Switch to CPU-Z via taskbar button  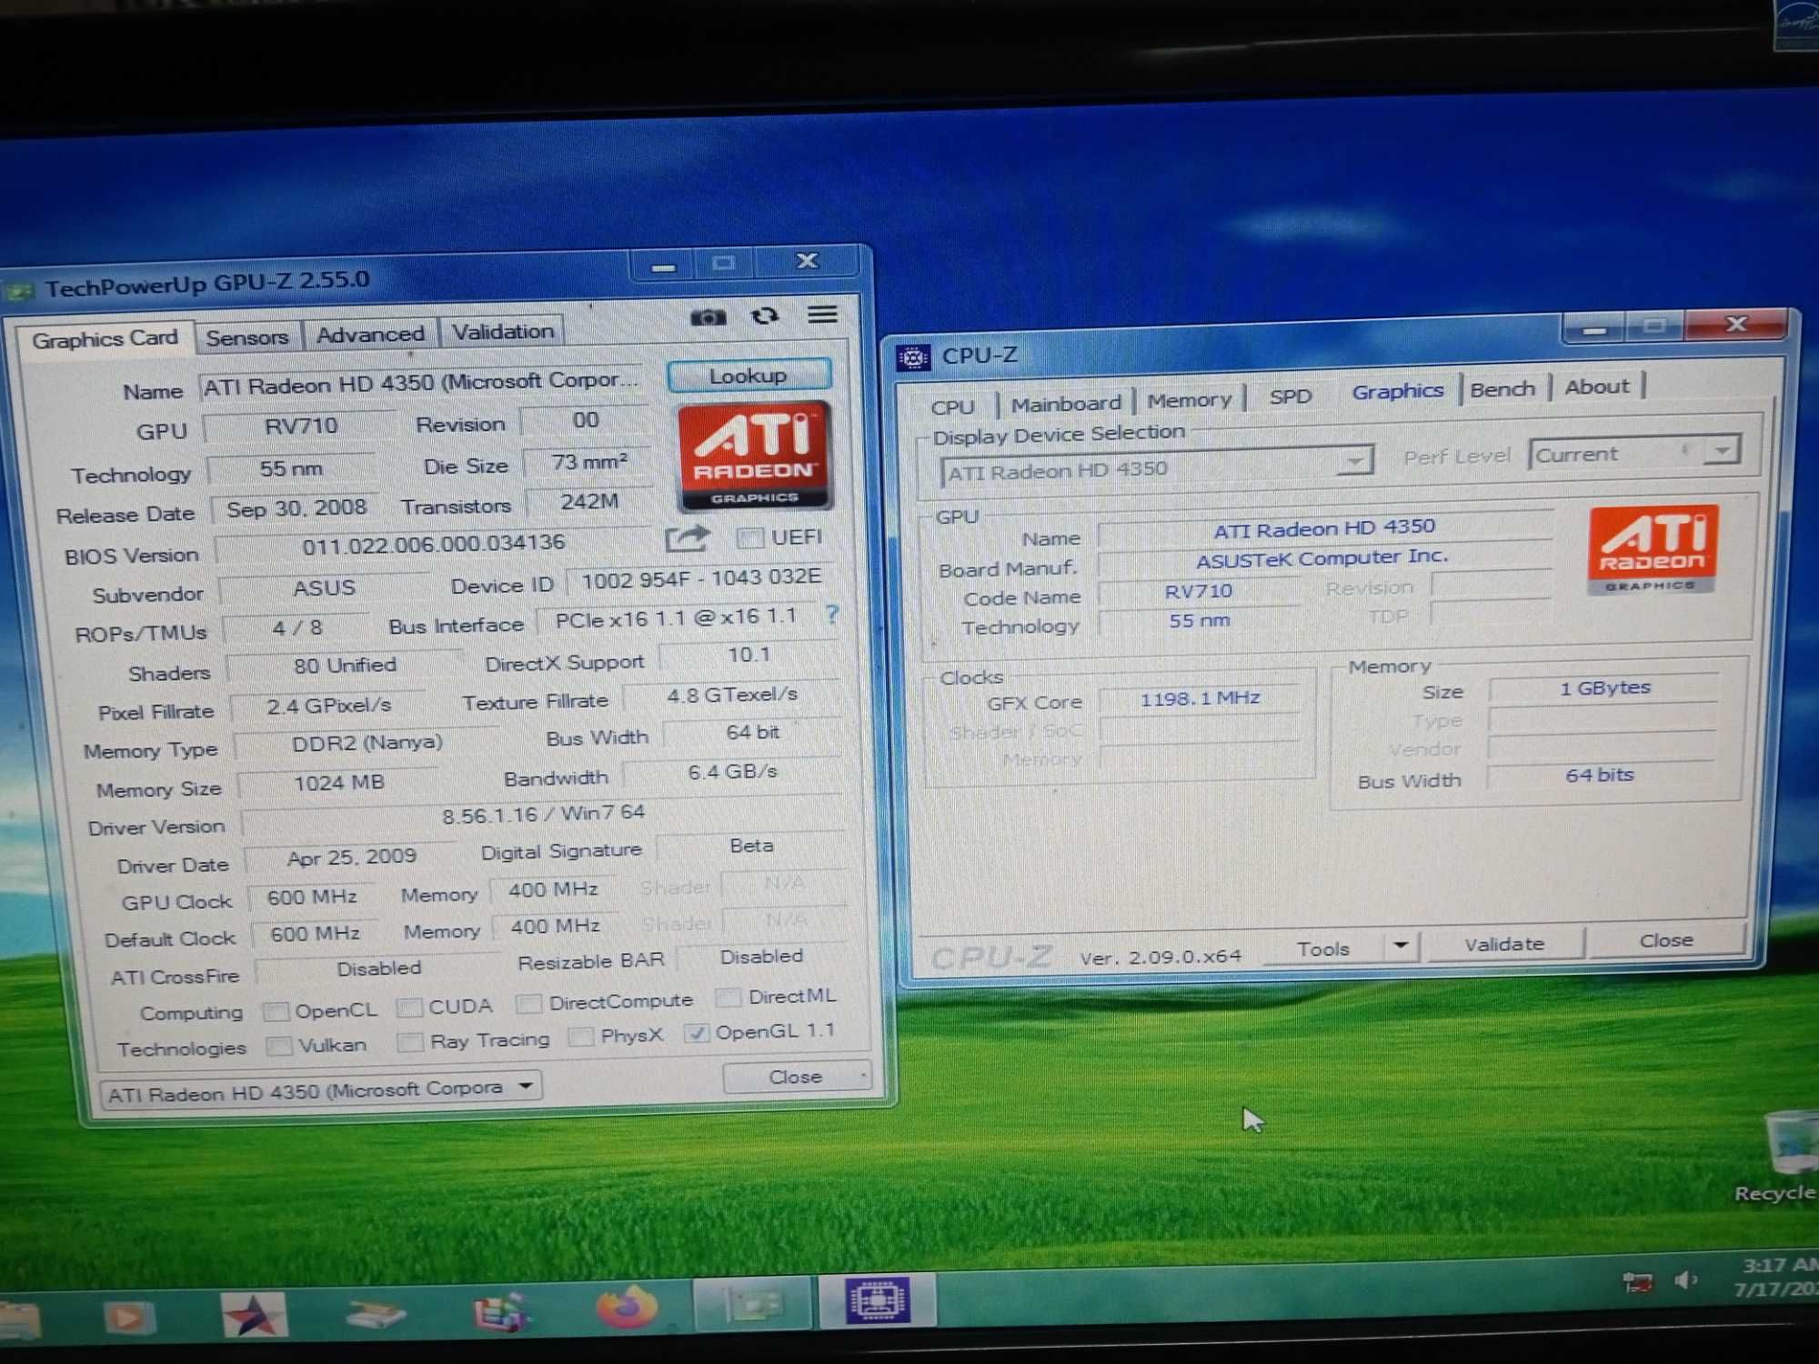pyautogui.click(x=877, y=1300)
